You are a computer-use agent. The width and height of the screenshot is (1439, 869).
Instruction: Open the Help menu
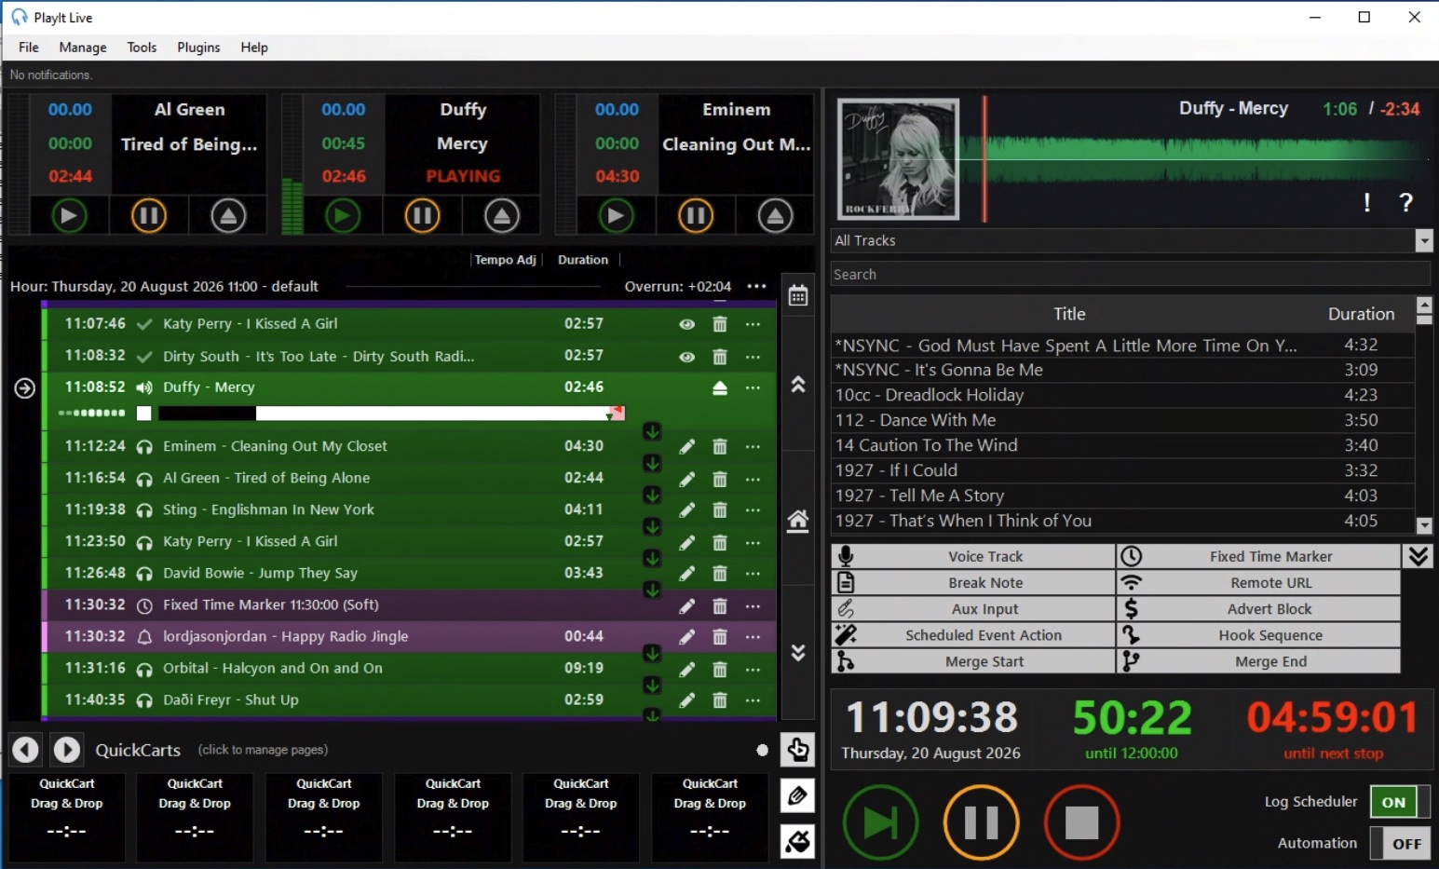(x=254, y=48)
